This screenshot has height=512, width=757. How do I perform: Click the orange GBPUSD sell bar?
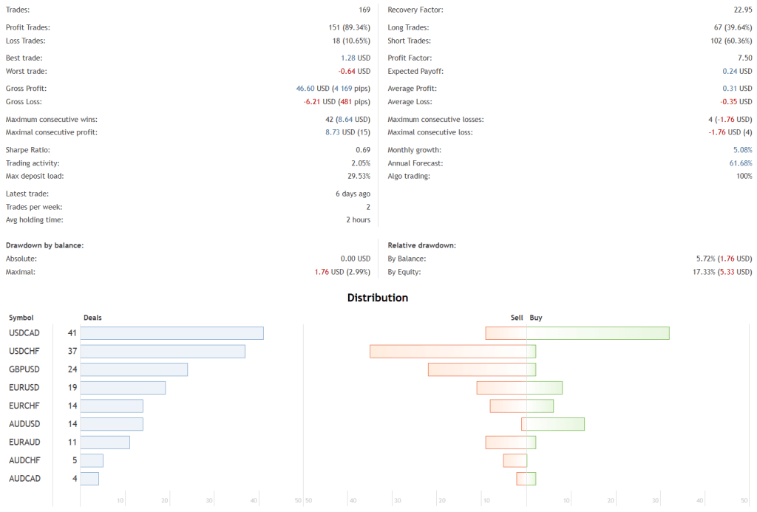coord(477,369)
